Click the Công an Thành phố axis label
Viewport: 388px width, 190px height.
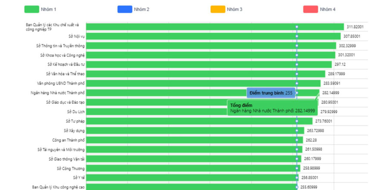pos(69,140)
